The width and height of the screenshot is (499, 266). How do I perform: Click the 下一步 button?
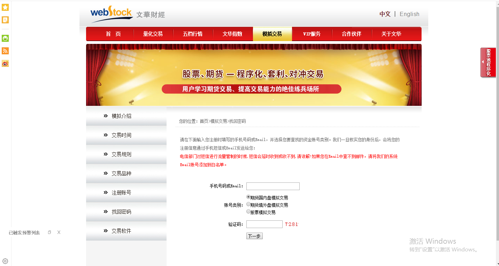254,236
